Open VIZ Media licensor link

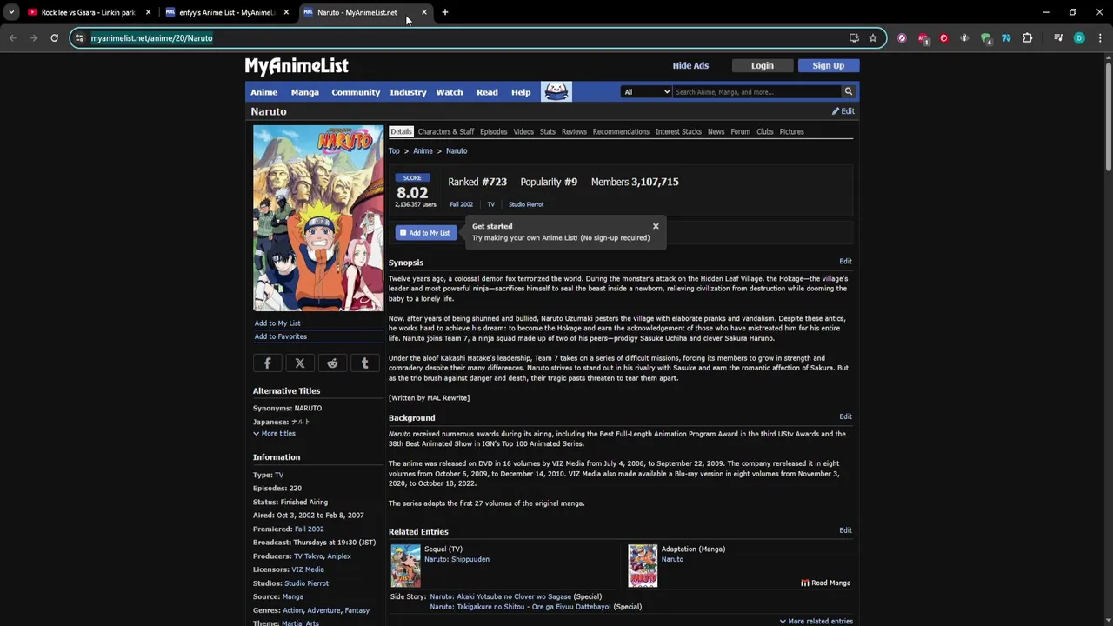pos(308,569)
